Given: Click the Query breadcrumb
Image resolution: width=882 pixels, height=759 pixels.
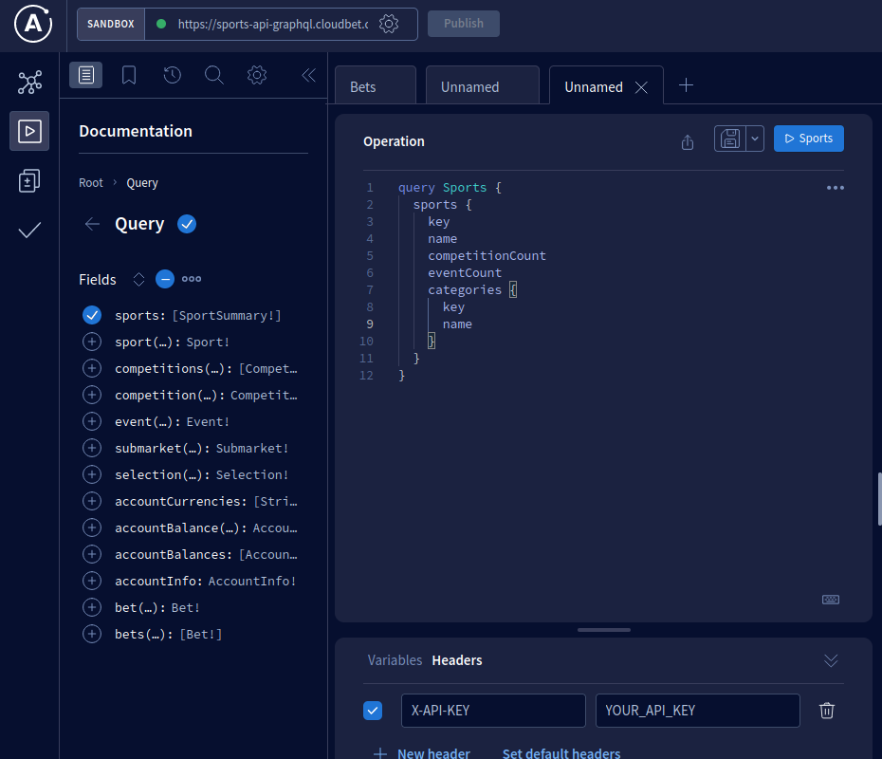Looking at the screenshot, I should tap(142, 183).
